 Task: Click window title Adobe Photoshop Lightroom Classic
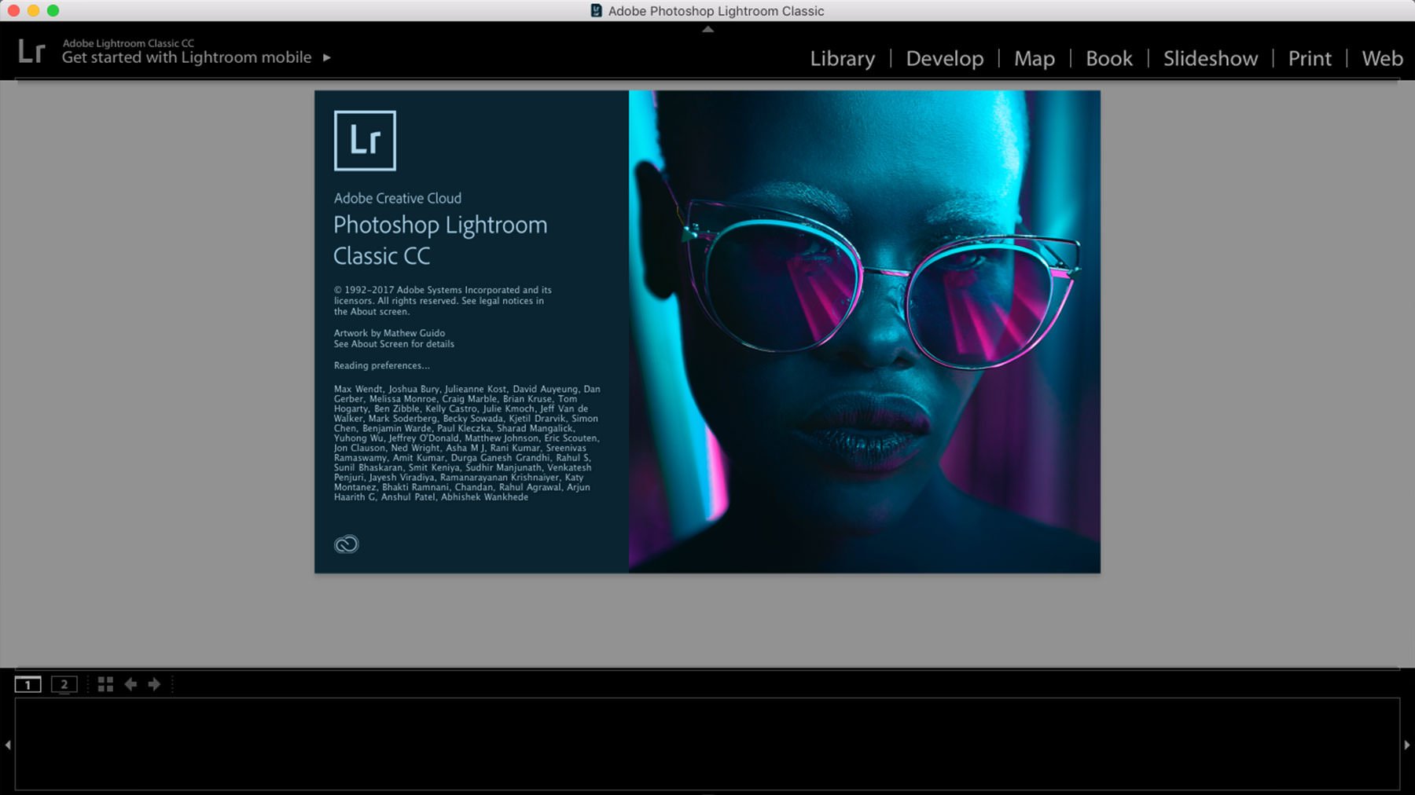pyautogui.click(x=716, y=11)
